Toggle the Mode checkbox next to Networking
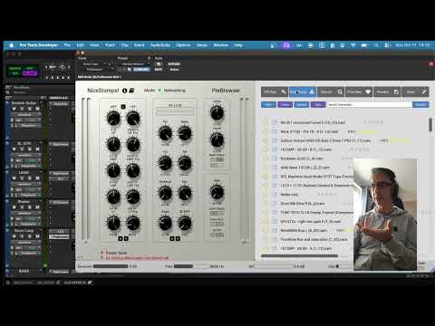 (159, 91)
